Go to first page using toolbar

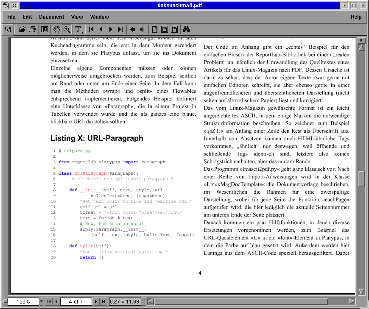pos(91,30)
